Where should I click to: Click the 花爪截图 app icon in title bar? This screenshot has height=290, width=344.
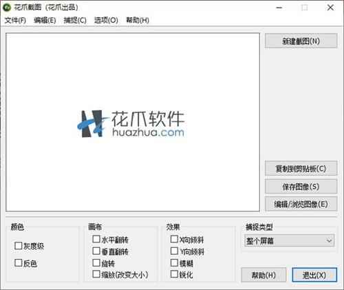(7, 8)
